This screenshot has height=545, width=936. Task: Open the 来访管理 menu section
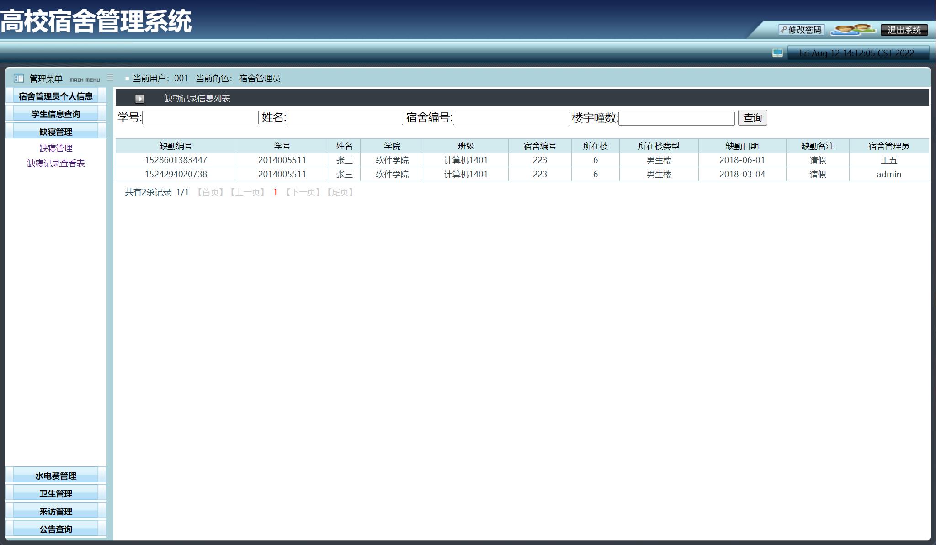(x=56, y=511)
